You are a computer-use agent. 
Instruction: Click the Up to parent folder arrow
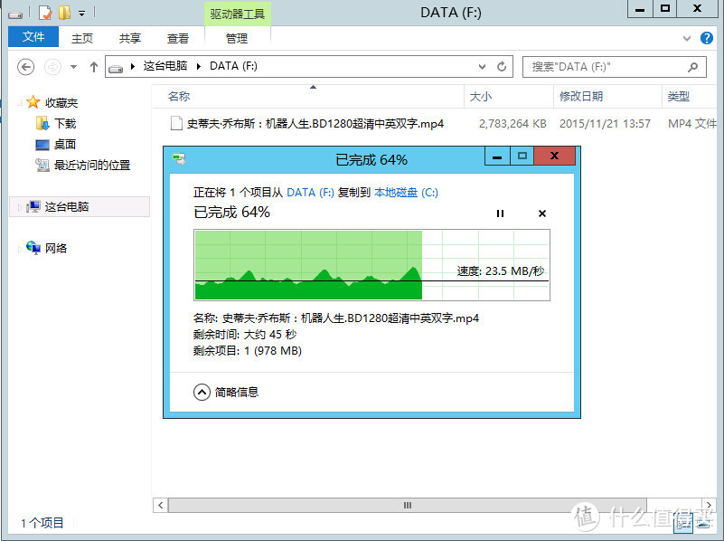pyautogui.click(x=94, y=66)
